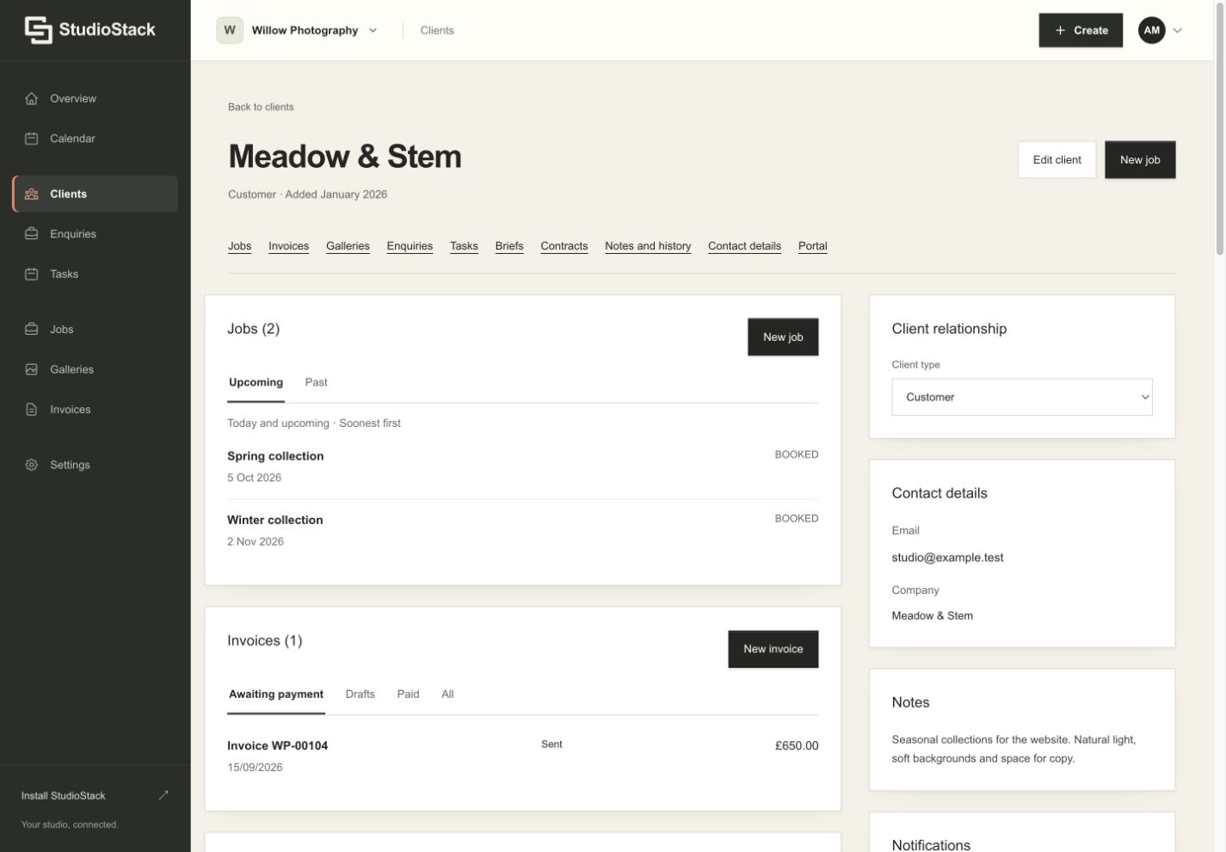The width and height of the screenshot is (1226, 852).
Task: Jump to the Portal section link
Action: click(813, 246)
